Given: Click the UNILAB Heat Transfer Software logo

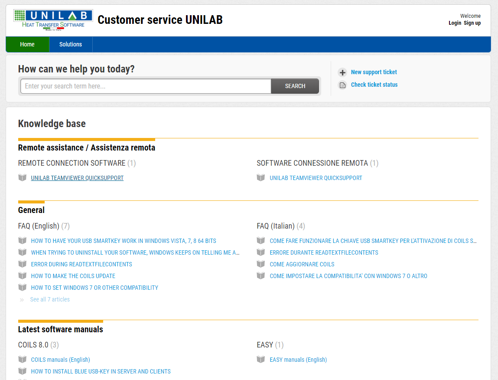Looking at the screenshot, I should [x=53, y=20].
